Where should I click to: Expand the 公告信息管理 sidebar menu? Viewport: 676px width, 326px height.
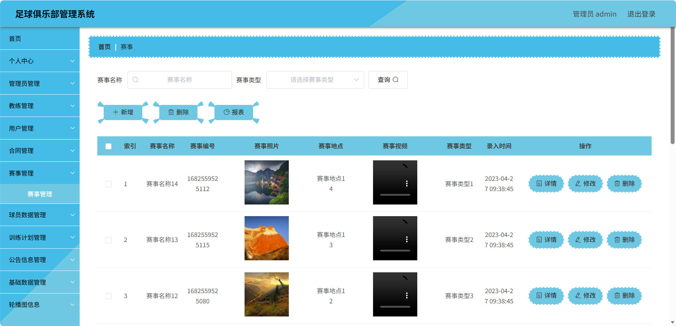pyautogui.click(x=40, y=260)
